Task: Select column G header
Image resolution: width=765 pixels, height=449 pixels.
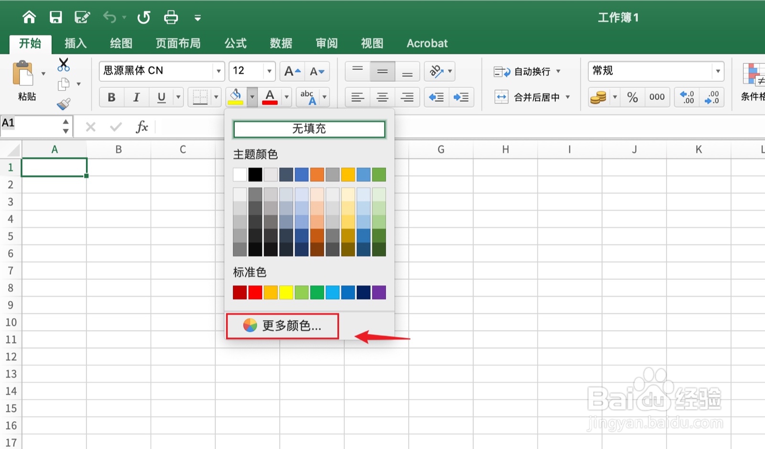Action: coord(441,149)
